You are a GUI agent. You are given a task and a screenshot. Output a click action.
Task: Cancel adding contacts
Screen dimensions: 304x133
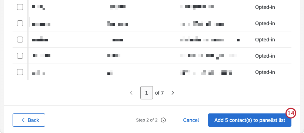191,120
